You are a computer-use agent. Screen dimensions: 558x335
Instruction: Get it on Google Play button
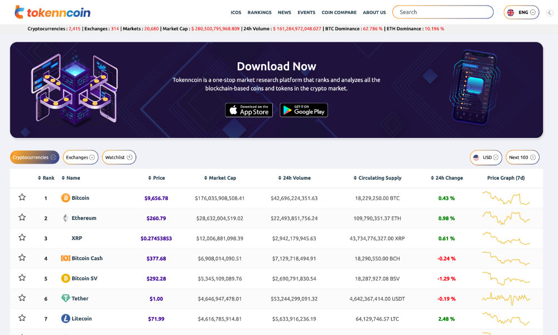click(x=304, y=110)
